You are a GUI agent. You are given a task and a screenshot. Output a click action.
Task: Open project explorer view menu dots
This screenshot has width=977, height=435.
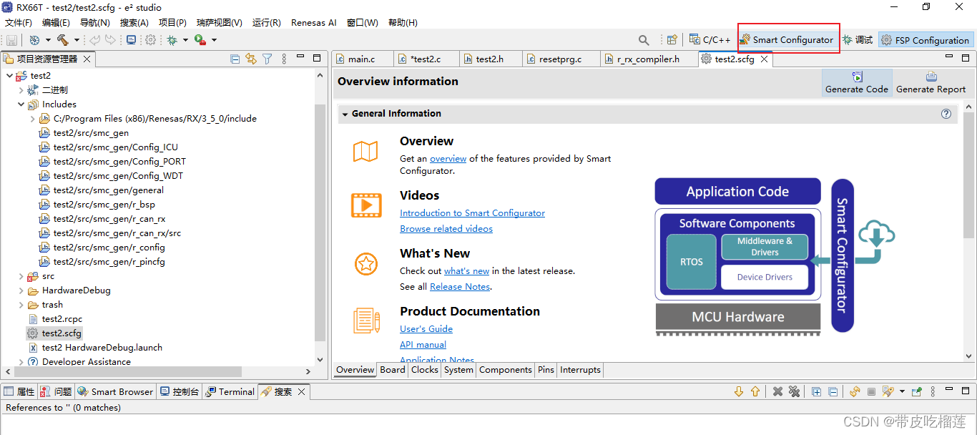[284, 59]
